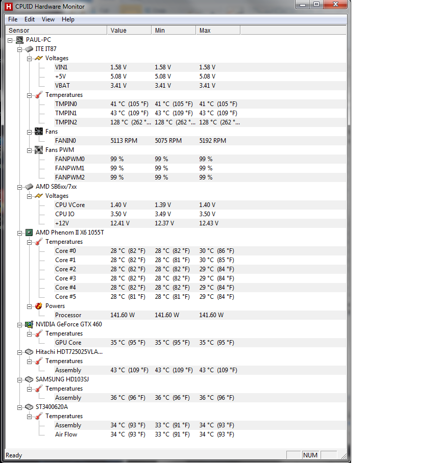The height and width of the screenshot is (463, 441).
Task: Collapse the AMD Phenom II X6 1055T node
Action: click(19, 233)
